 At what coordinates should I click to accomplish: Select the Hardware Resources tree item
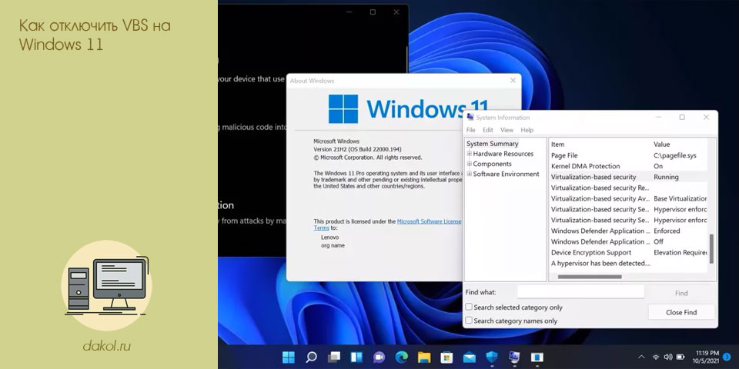click(x=503, y=154)
